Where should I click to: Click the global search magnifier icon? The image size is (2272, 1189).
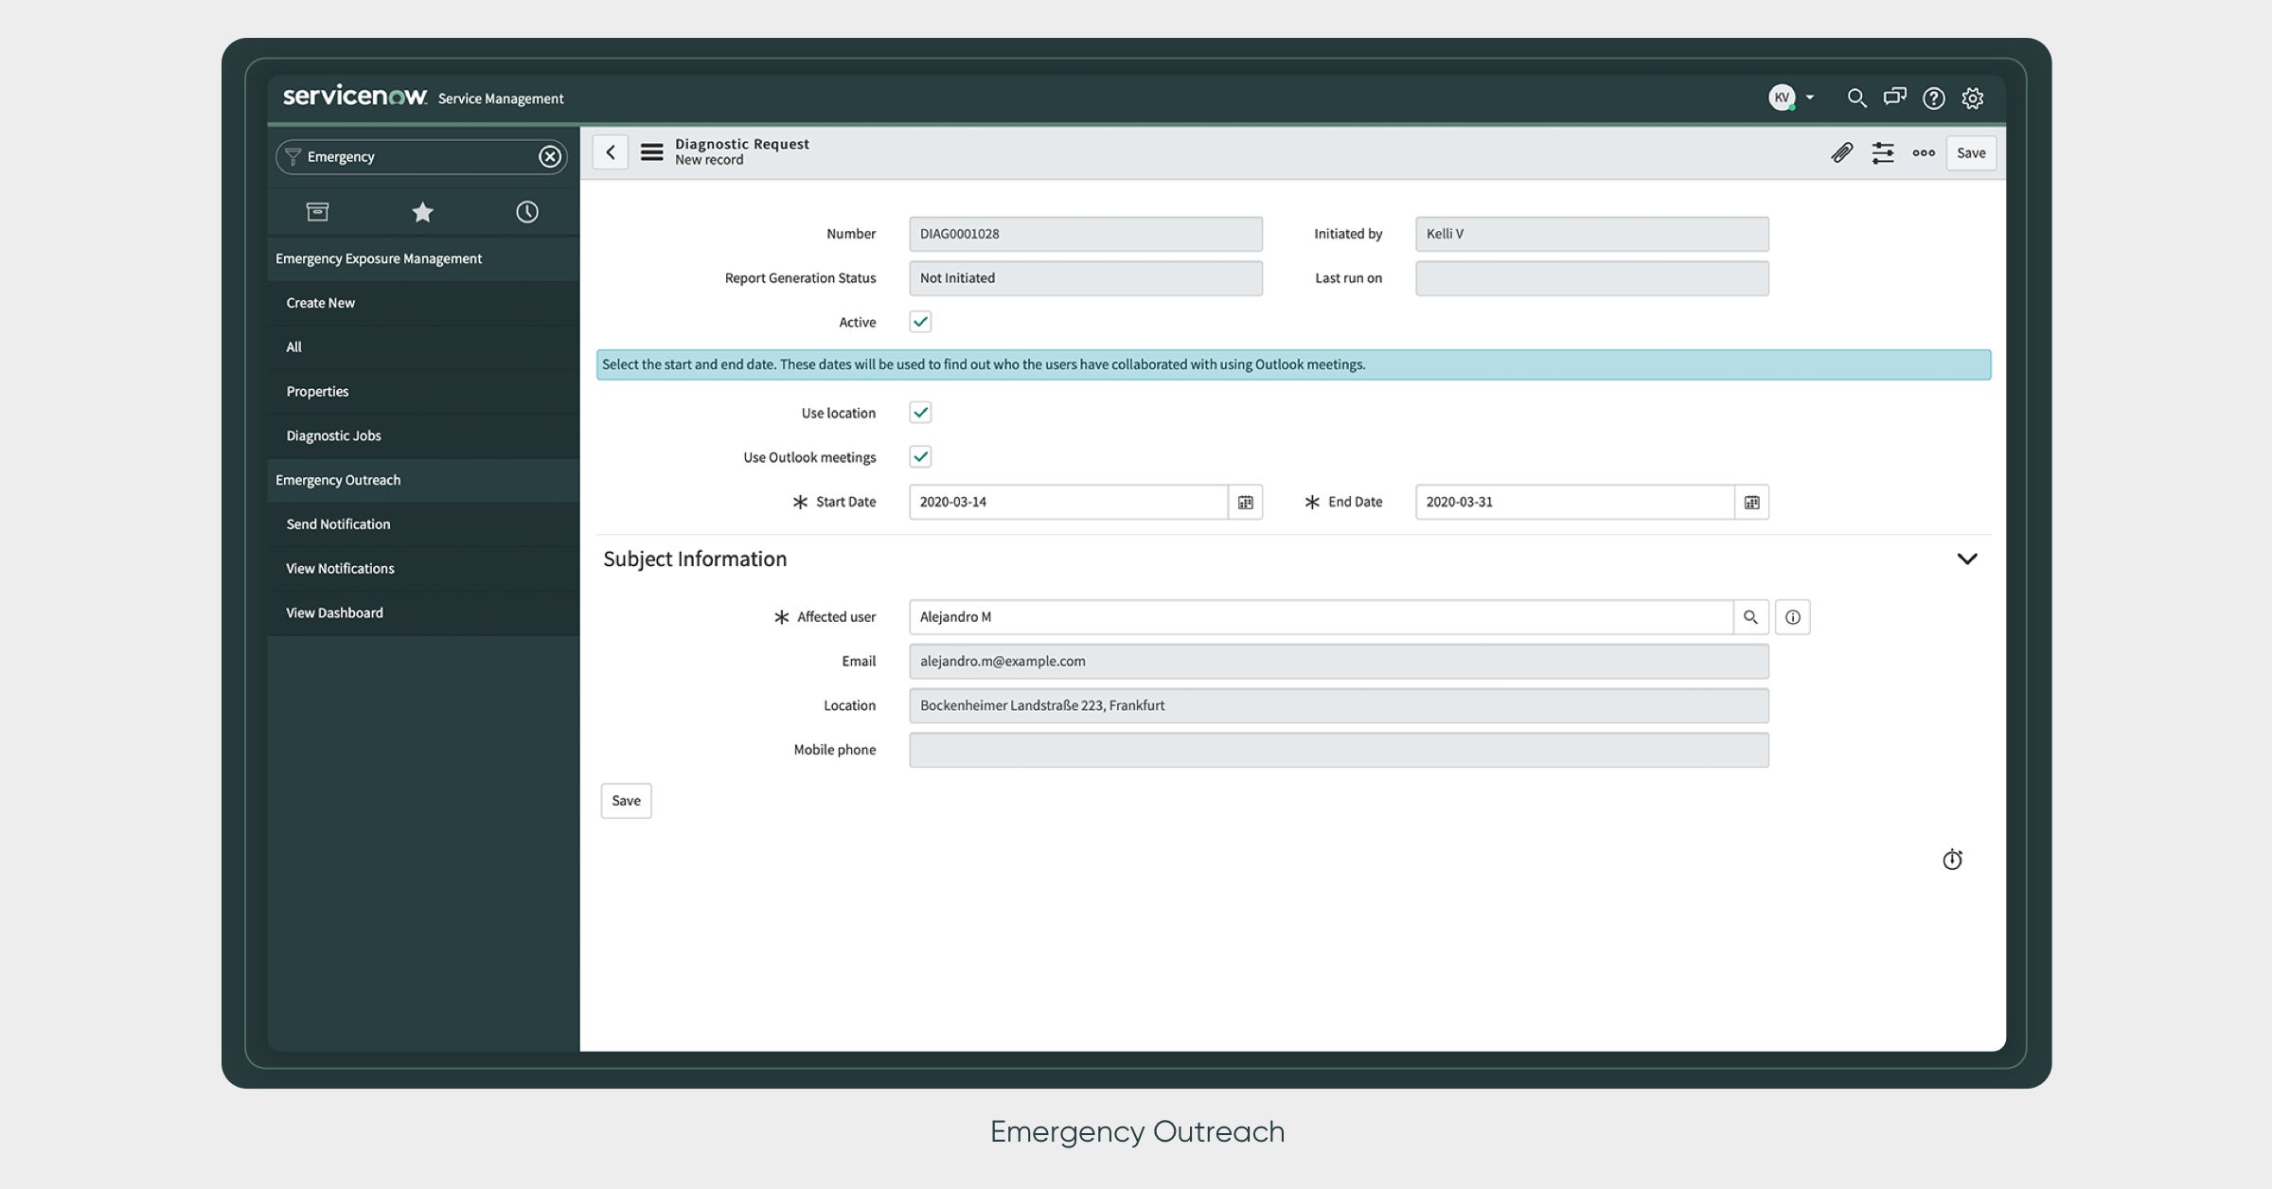tap(1855, 98)
